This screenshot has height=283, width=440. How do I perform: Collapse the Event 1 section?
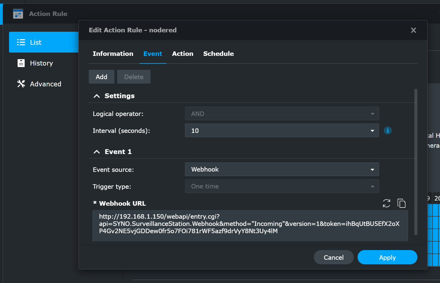coord(97,152)
